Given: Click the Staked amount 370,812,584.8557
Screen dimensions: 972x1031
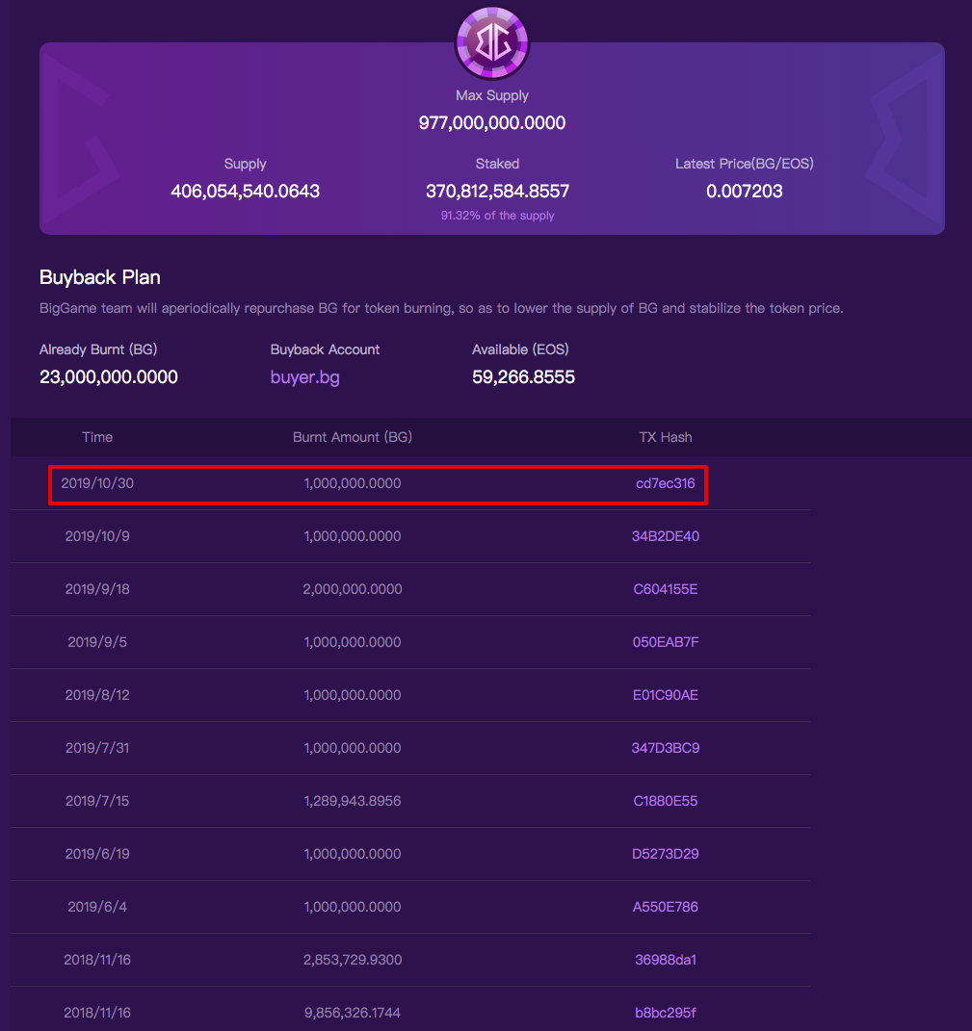Looking at the screenshot, I should [x=497, y=192].
